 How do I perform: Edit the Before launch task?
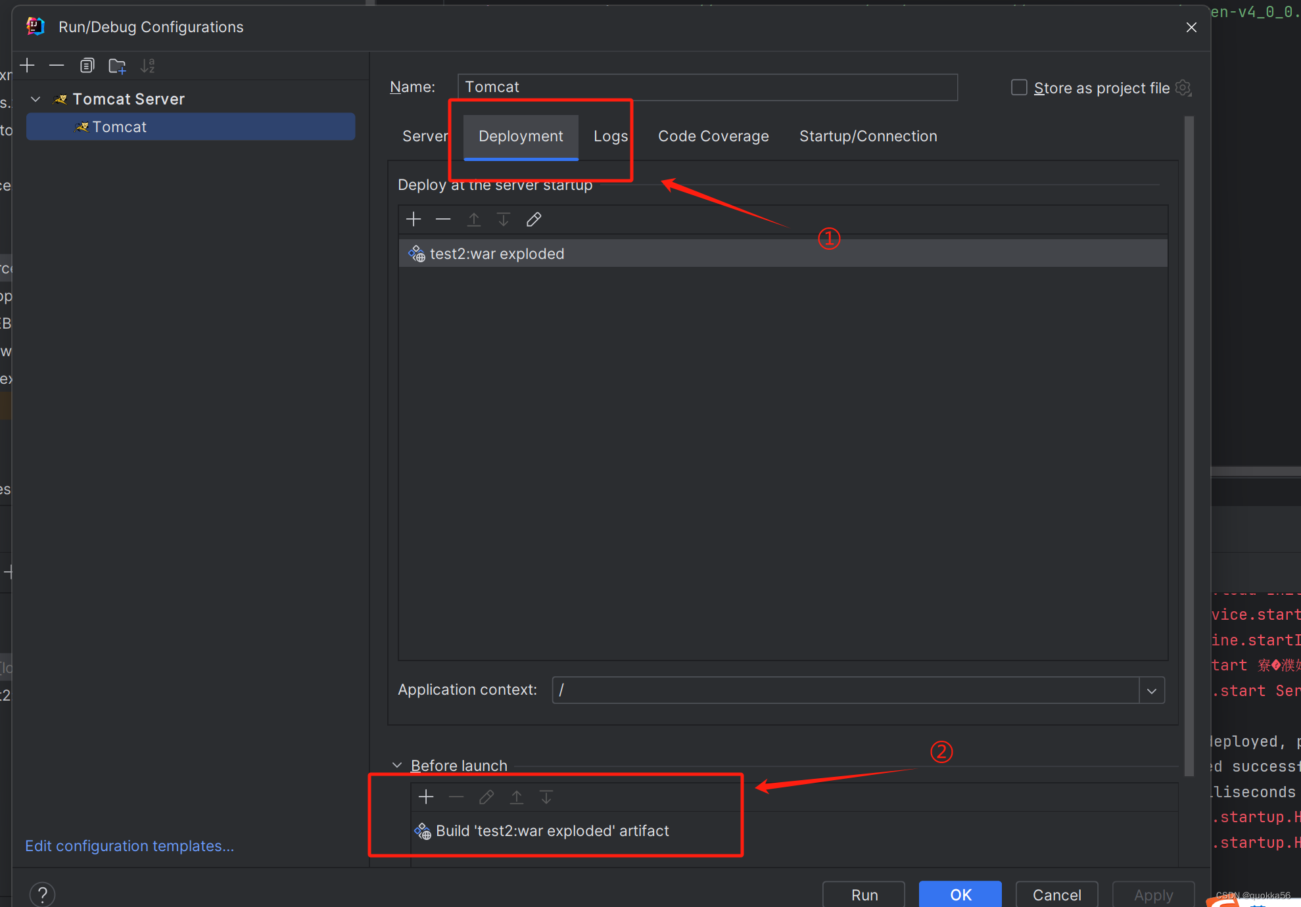coord(486,797)
